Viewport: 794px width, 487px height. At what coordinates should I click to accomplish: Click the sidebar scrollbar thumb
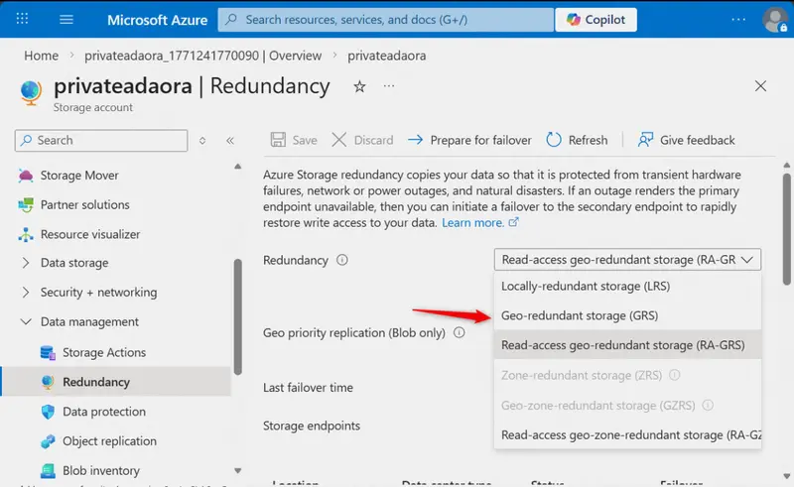click(x=237, y=317)
